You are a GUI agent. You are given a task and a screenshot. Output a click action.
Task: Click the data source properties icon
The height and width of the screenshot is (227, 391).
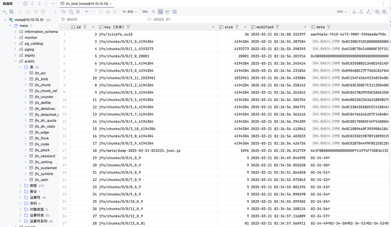click(12, 12)
